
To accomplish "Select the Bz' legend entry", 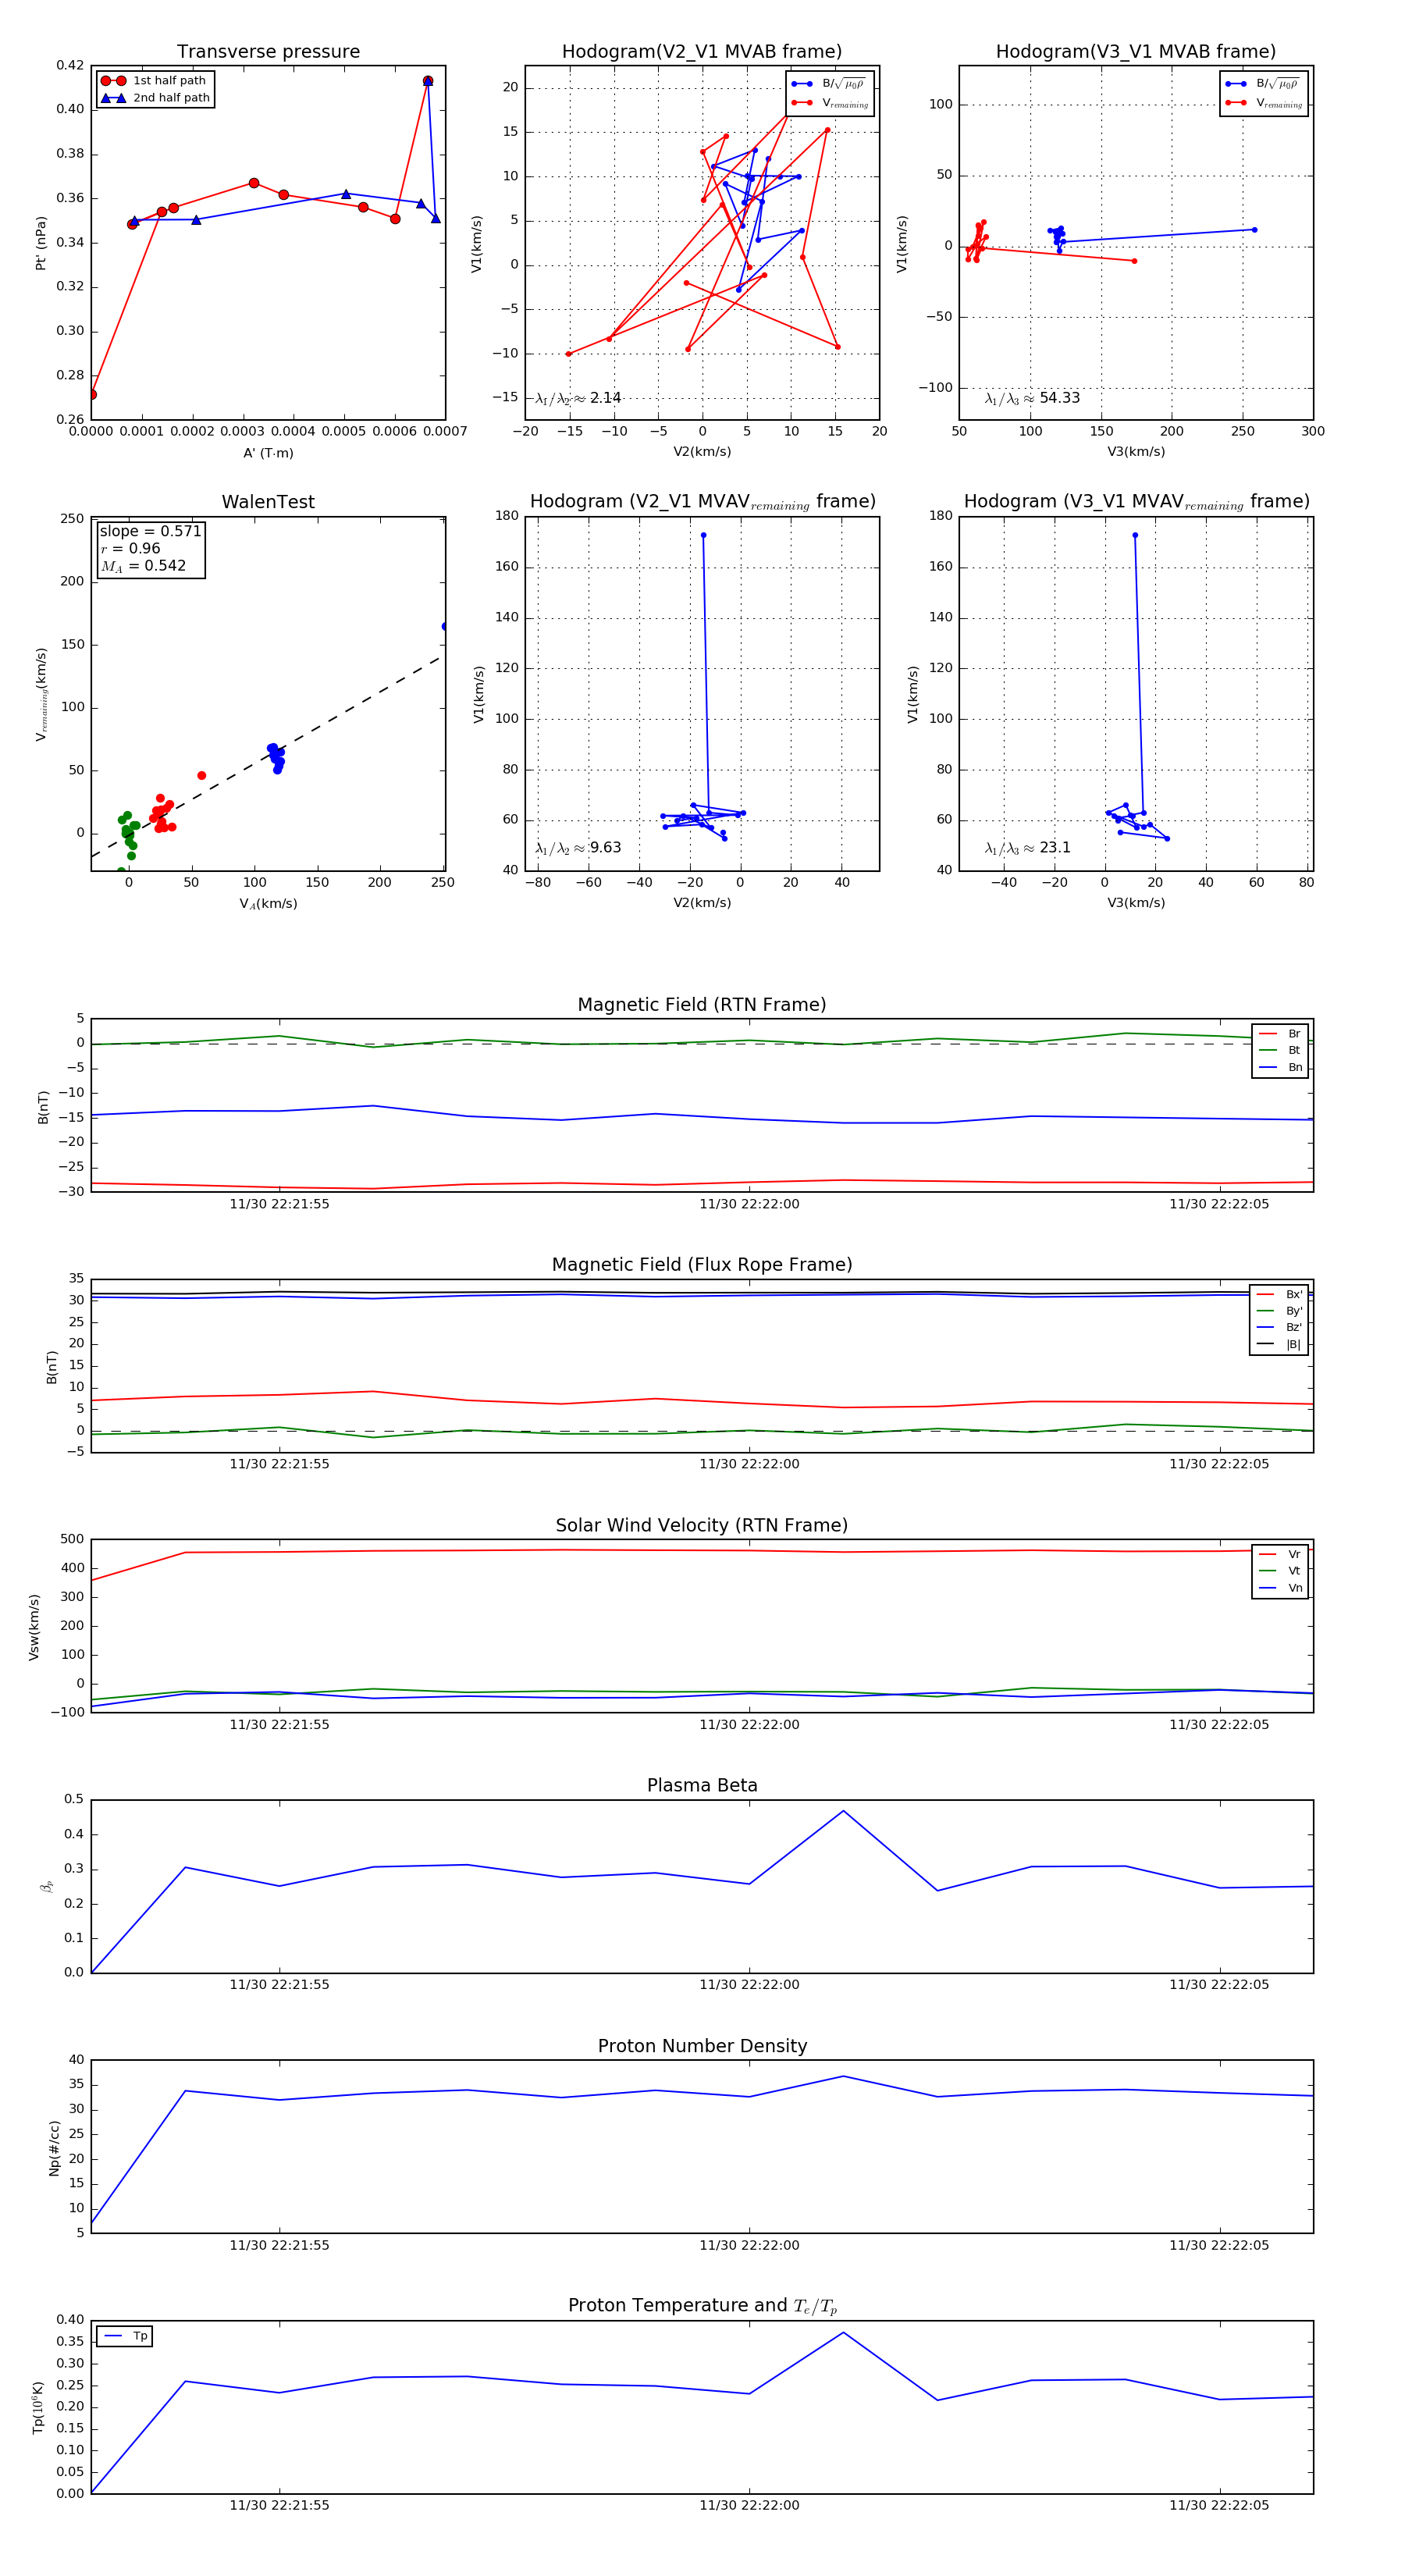I will tap(1279, 1328).
